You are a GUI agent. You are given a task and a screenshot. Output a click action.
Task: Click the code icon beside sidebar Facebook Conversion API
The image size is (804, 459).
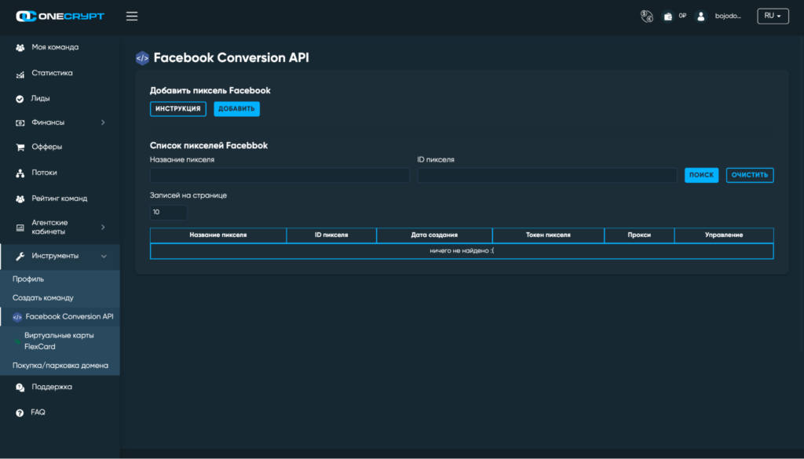point(17,317)
